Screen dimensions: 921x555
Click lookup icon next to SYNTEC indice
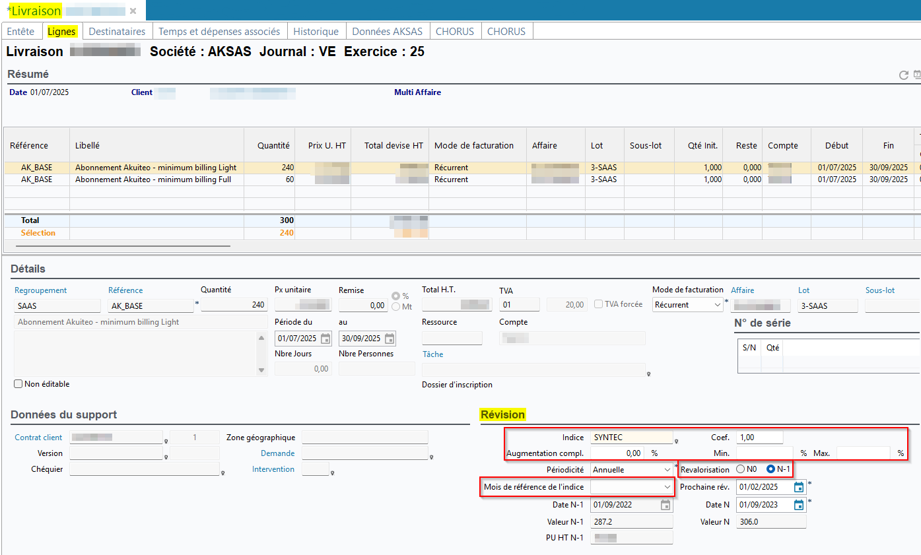click(677, 440)
